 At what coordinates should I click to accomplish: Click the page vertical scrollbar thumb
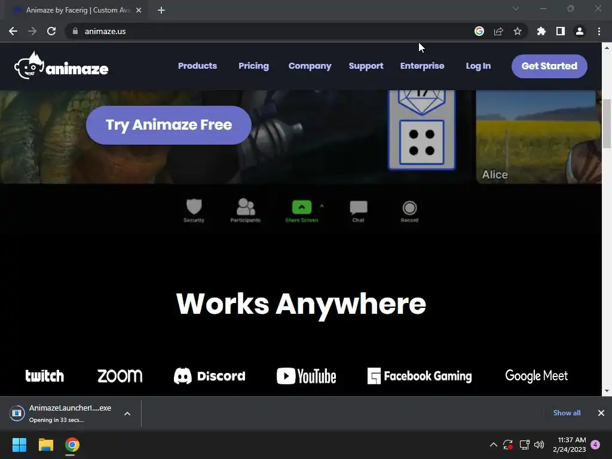coord(607,124)
